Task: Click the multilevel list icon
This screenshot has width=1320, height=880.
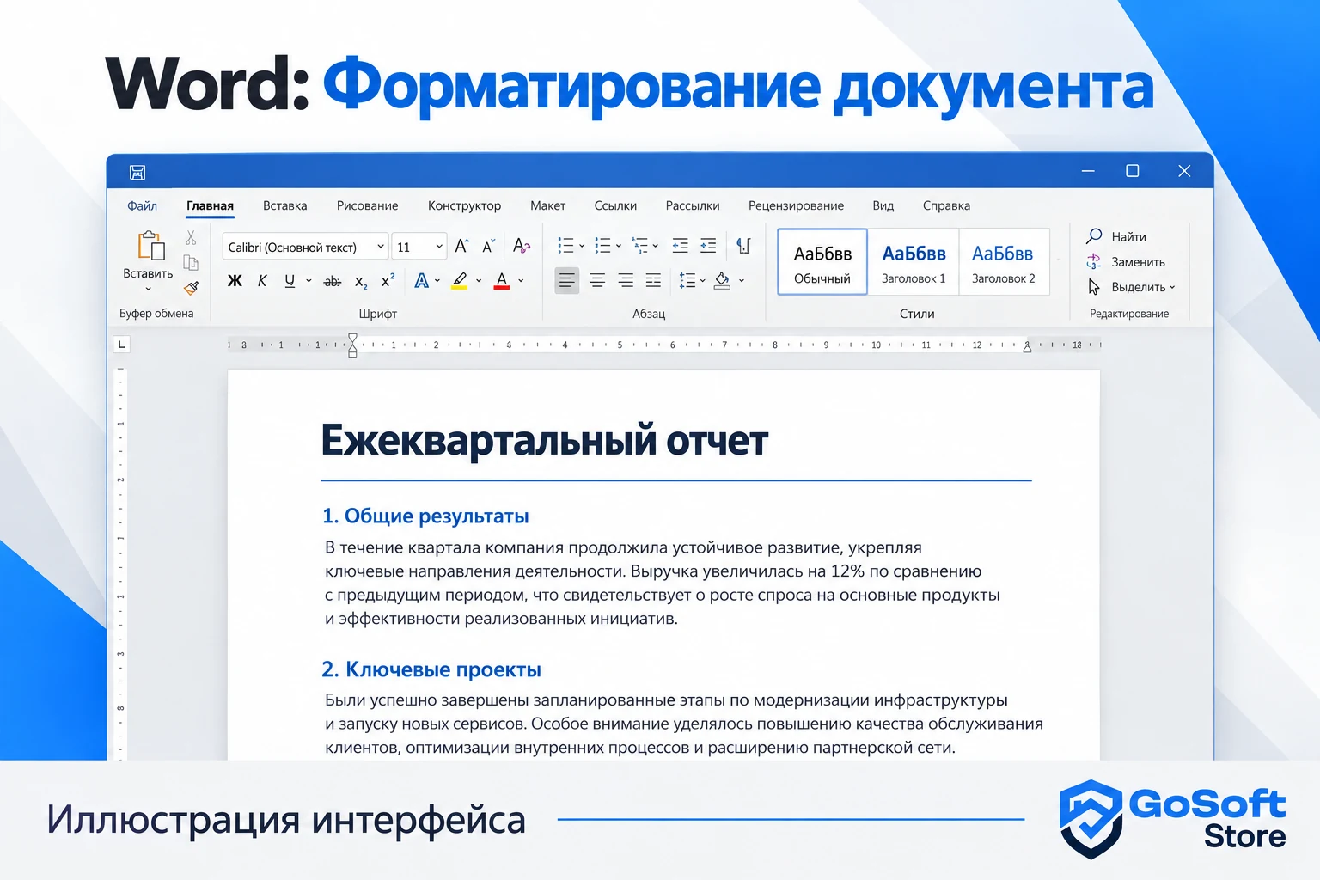Action: tap(640, 246)
